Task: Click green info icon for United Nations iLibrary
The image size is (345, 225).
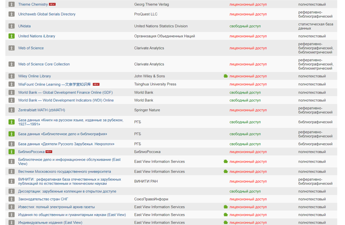Action: pos(11,36)
